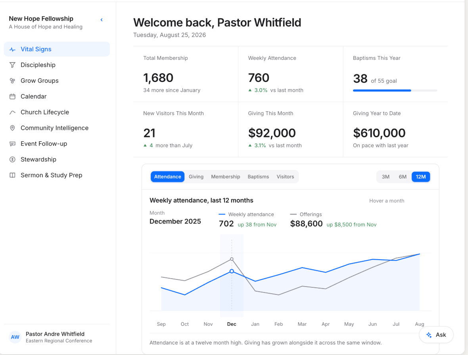This screenshot has height=355, width=468.
Task: Click the New Visitors value 21
Action: pos(149,133)
